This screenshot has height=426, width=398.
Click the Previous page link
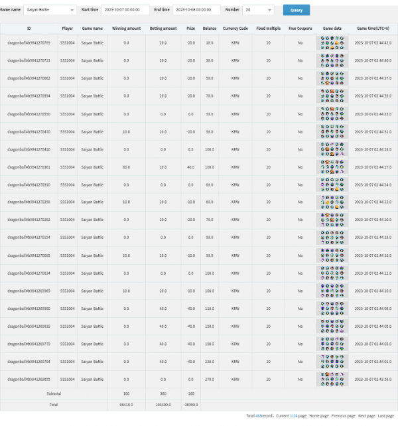pyautogui.click(x=343, y=415)
